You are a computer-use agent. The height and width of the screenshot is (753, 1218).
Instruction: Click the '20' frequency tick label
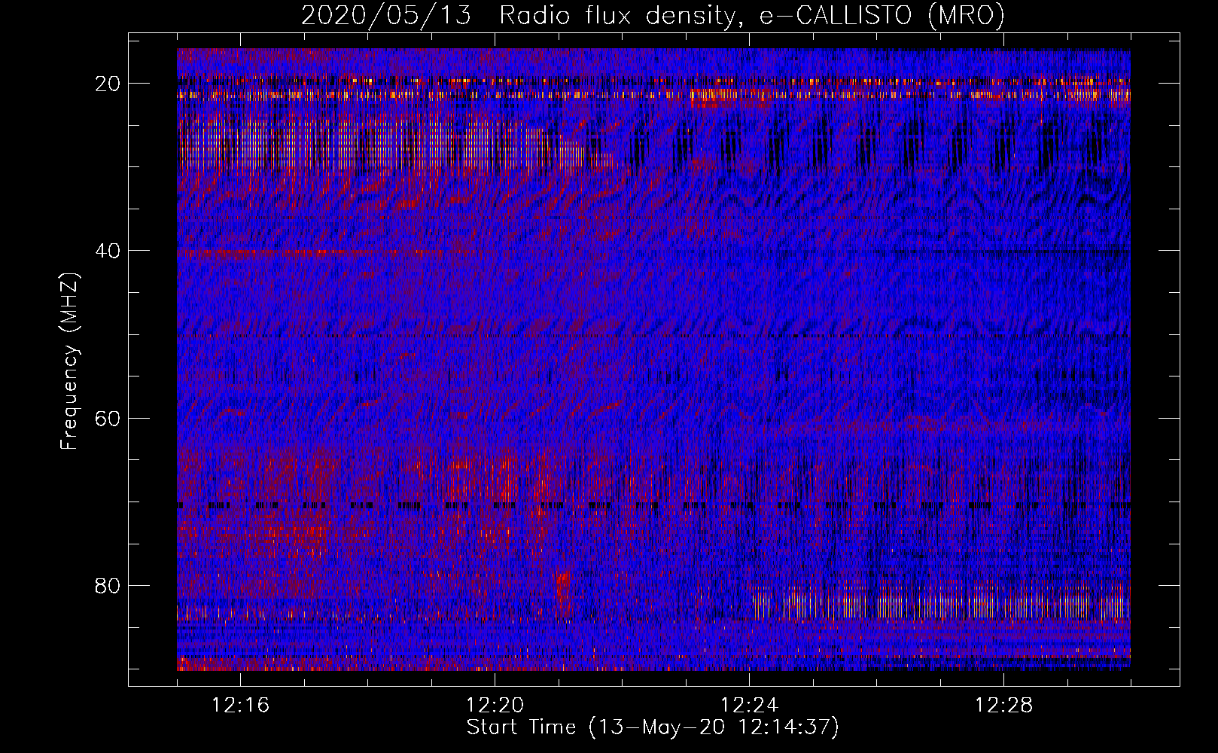[108, 84]
